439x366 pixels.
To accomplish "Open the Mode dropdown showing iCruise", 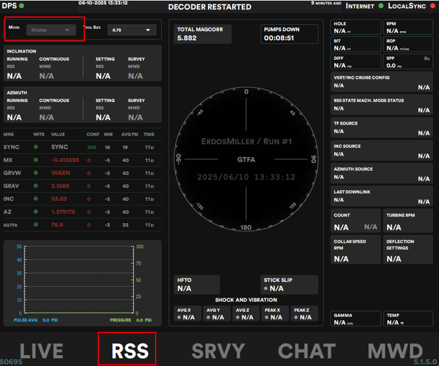I will pos(51,30).
